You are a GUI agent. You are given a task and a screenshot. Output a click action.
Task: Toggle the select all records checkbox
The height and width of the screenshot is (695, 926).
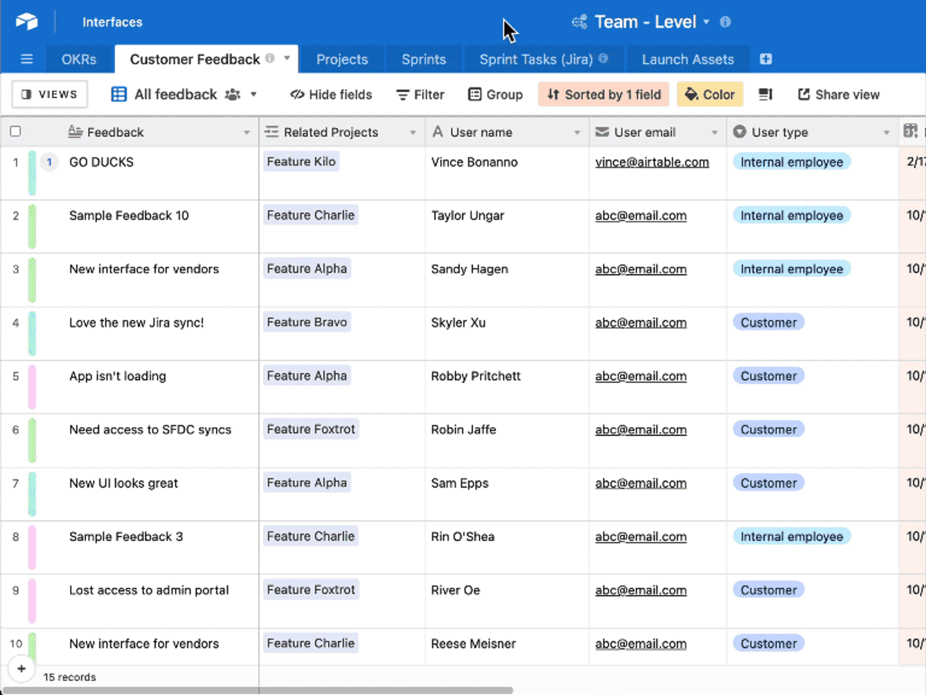tap(16, 131)
